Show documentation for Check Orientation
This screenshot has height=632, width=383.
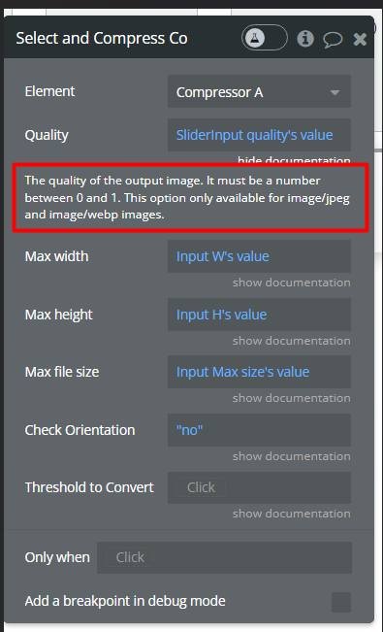(x=291, y=456)
